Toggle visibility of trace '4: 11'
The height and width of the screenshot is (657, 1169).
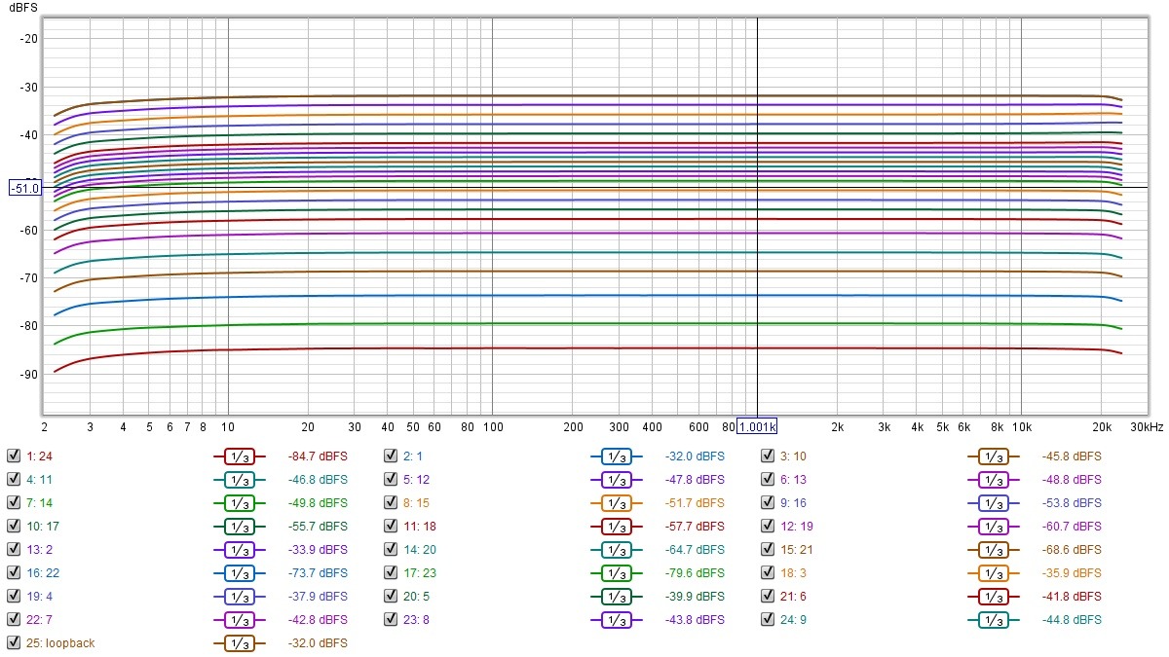(14, 479)
